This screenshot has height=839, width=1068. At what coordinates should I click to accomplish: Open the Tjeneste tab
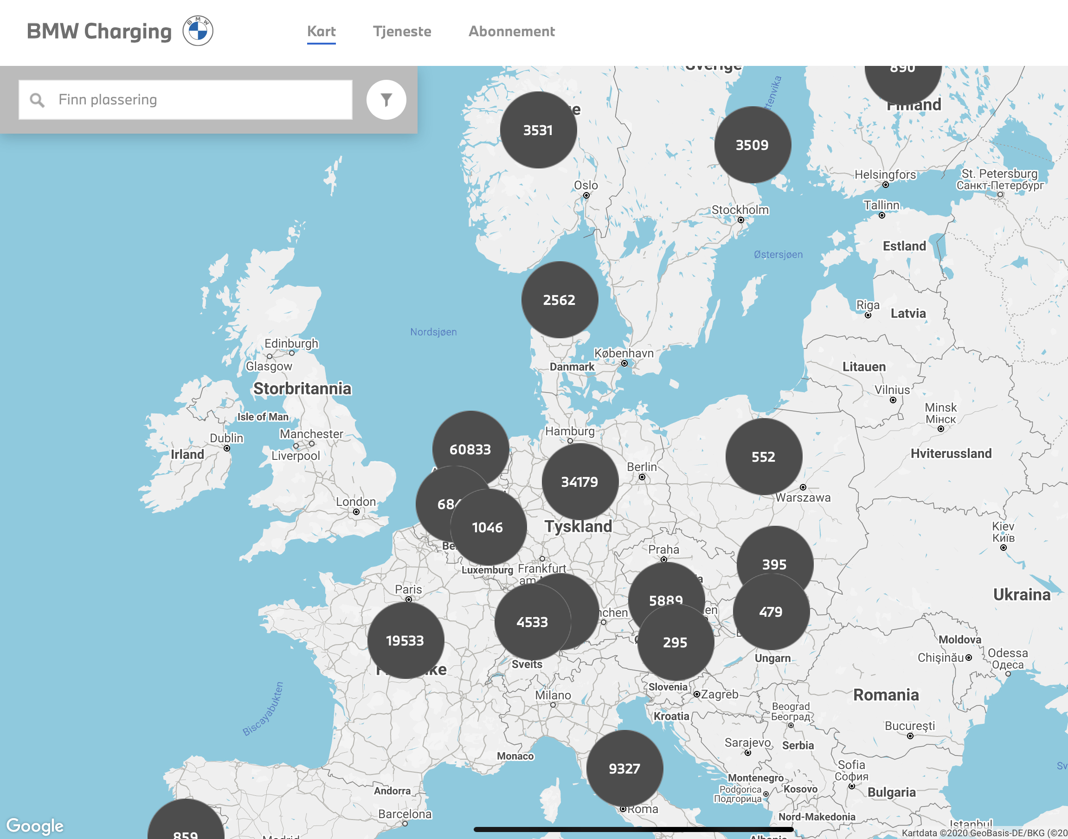402,32
